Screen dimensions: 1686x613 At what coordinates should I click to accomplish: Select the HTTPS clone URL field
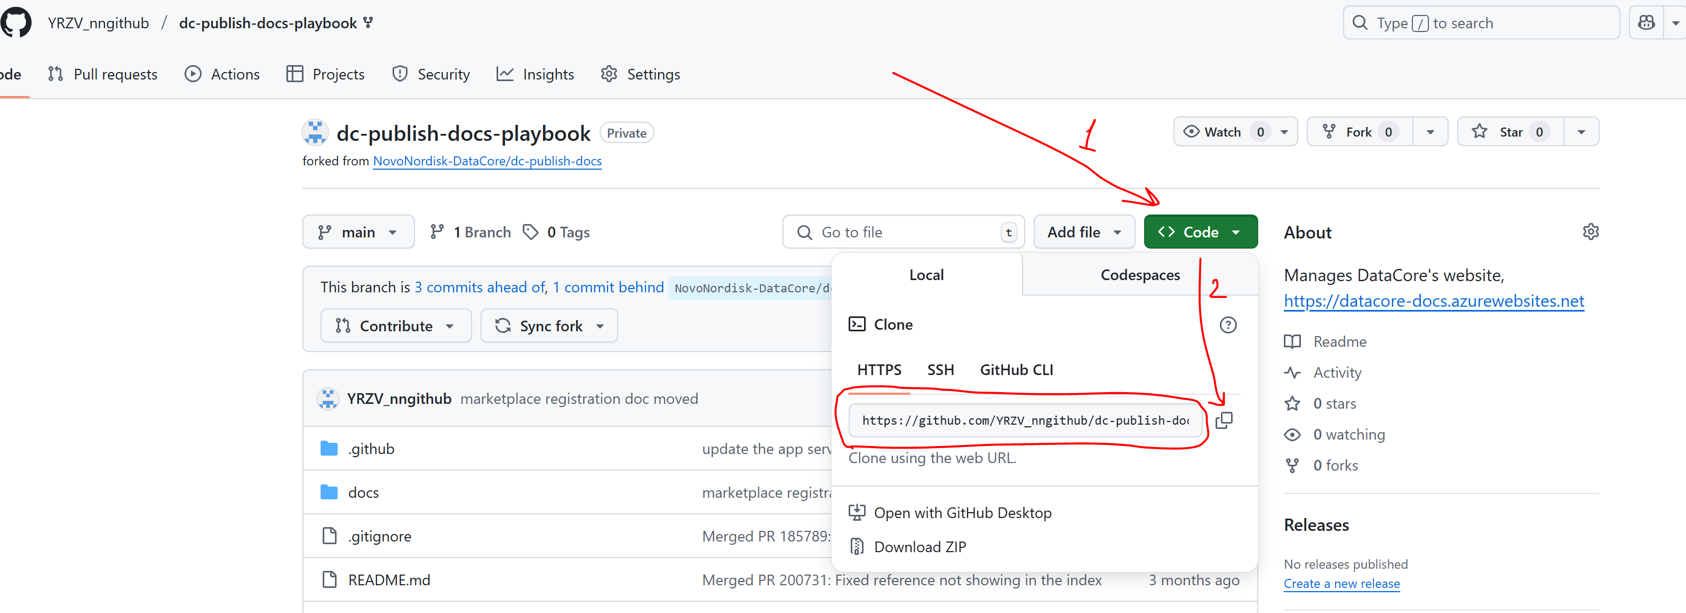[x=1025, y=420]
